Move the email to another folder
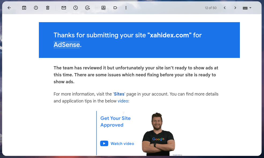The height and width of the screenshot is (158, 264). click(x=103, y=8)
